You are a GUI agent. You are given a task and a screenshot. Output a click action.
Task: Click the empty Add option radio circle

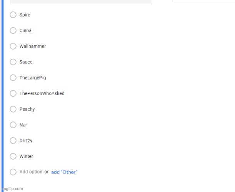[13, 172]
